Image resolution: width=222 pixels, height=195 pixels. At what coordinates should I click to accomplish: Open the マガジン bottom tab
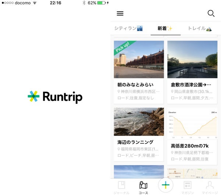pyautogui.click(x=187, y=188)
